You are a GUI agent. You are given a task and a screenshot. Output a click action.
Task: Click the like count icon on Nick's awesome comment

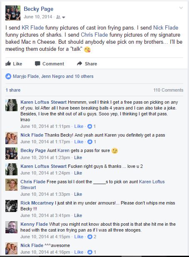[90, 252]
